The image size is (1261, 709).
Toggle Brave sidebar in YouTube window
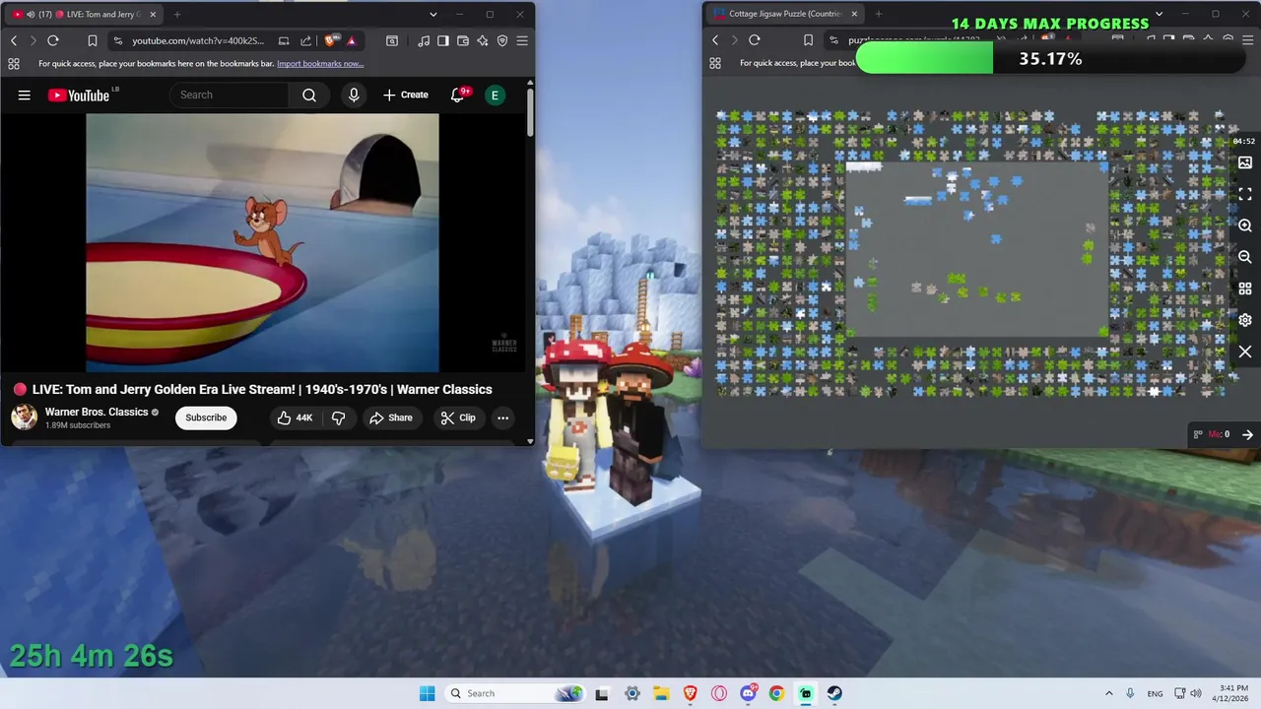pos(443,40)
